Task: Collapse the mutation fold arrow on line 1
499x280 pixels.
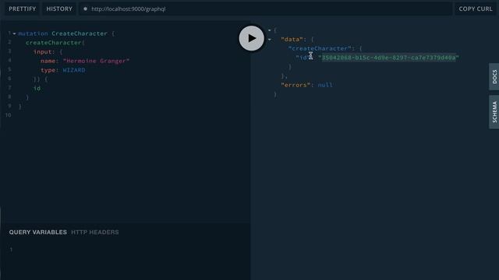Action: click(x=14, y=33)
